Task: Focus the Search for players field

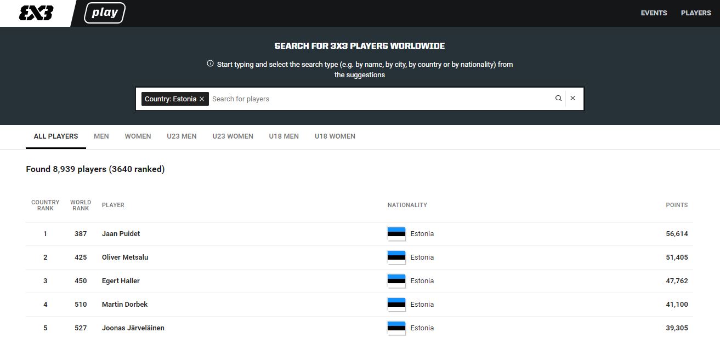Action: pyautogui.click(x=378, y=99)
